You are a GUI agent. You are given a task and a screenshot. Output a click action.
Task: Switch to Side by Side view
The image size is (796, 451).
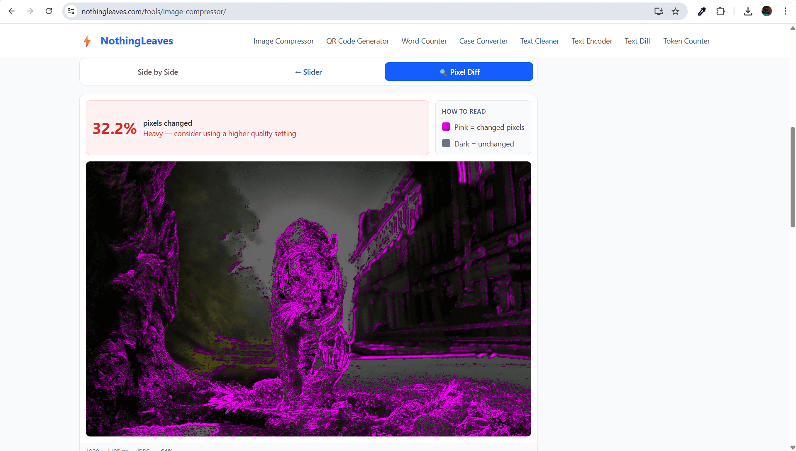[x=158, y=71]
